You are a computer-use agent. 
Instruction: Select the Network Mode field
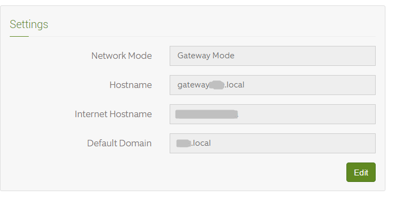tap(273, 56)
